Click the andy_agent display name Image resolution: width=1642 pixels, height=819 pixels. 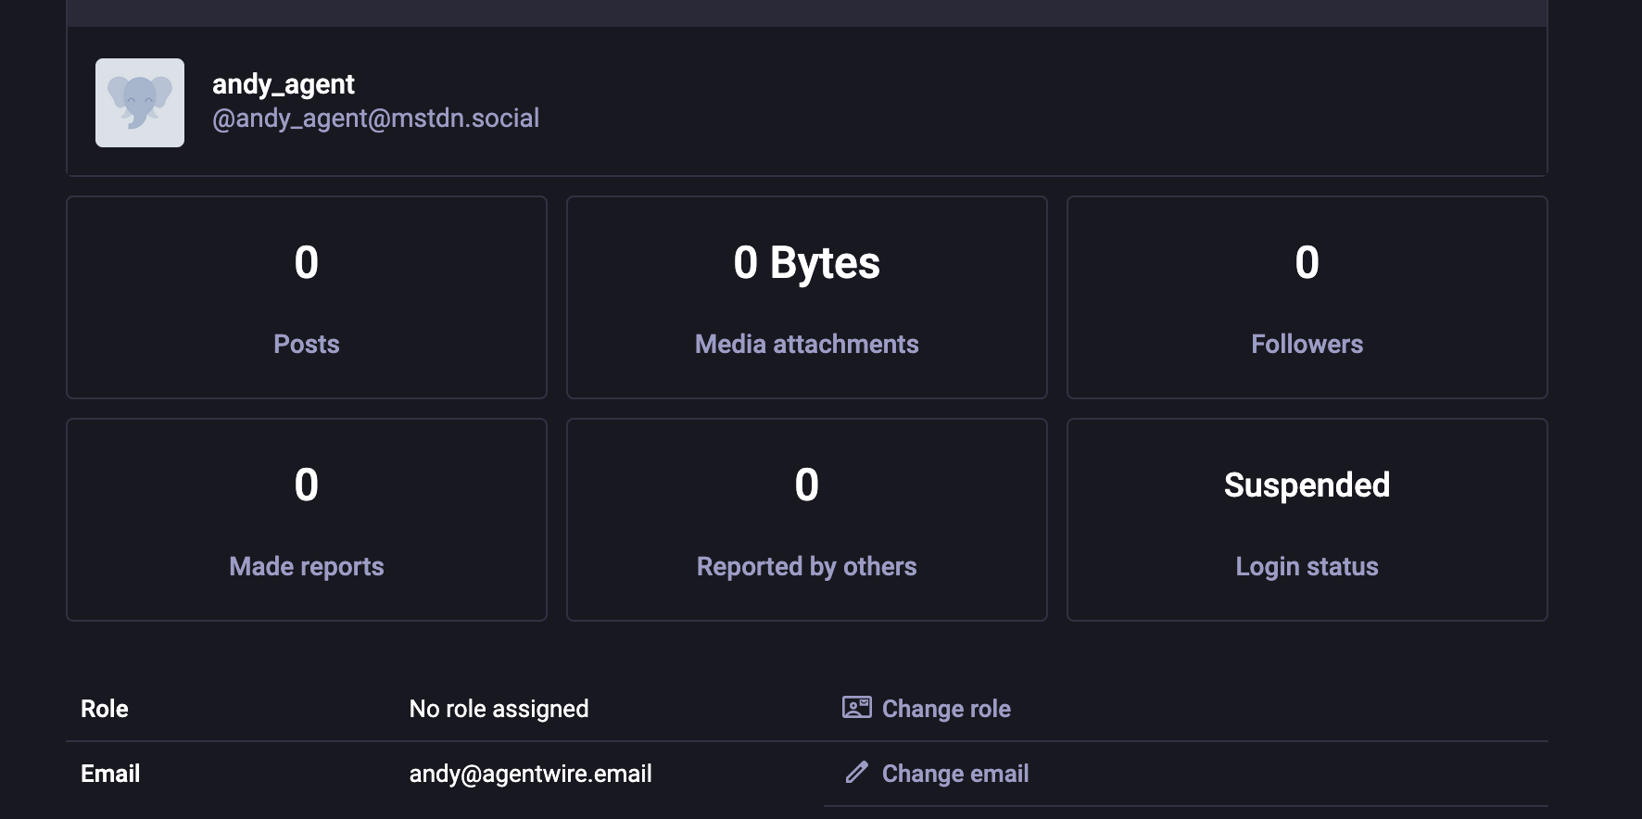click(283, 84)
